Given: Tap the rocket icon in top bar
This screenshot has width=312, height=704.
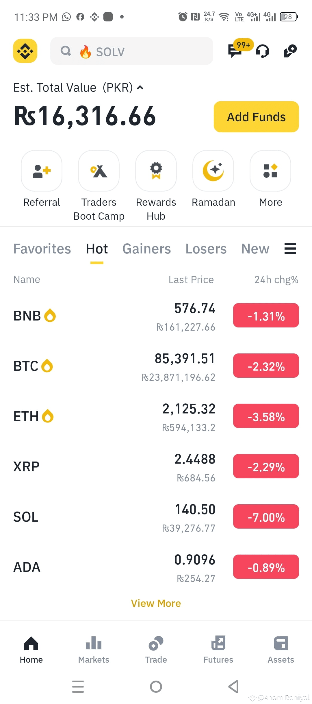Looking at the screenshot, I should click(290, 51).
